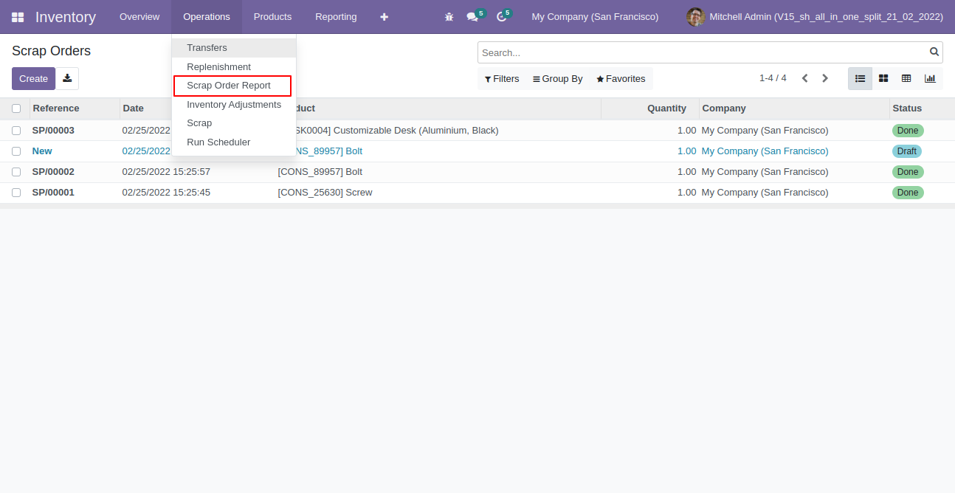955x493 pixels.
Task: Open scrap order SP/00001
Action: 53,193
